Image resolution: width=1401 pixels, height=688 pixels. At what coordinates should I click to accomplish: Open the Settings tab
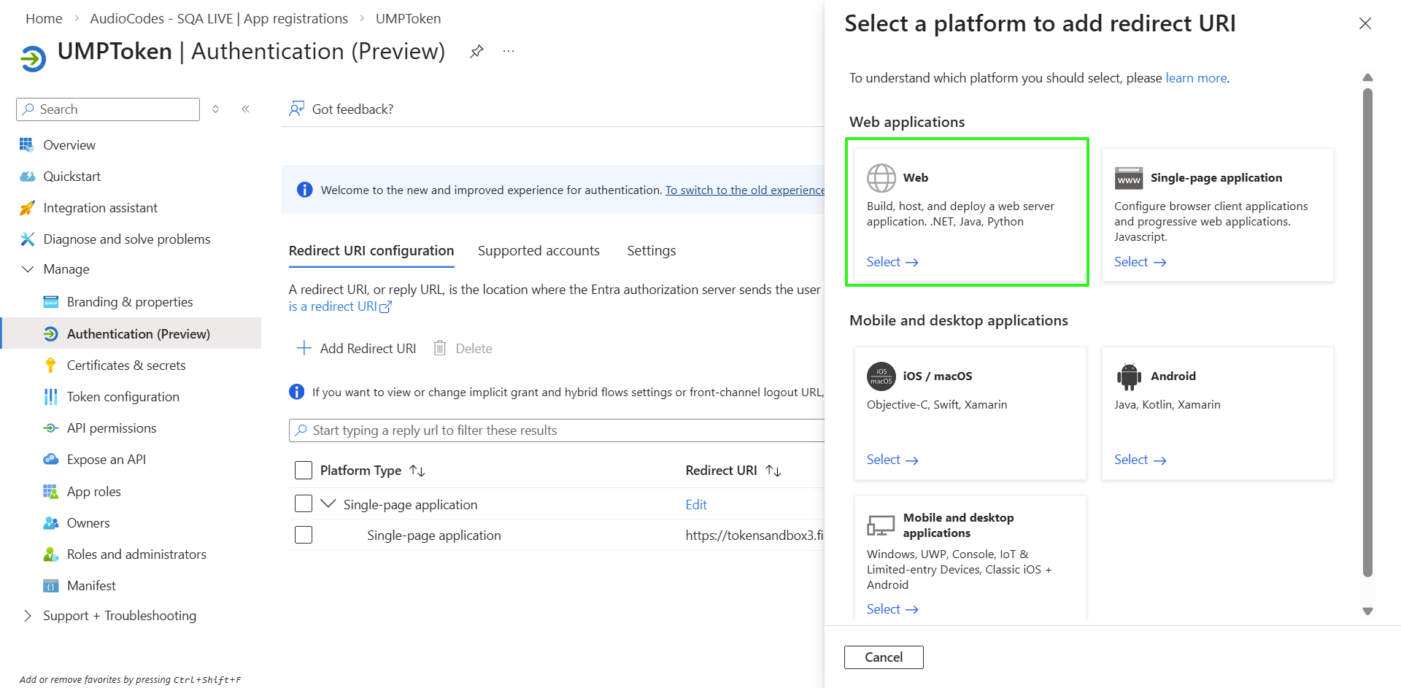(651, 251)
